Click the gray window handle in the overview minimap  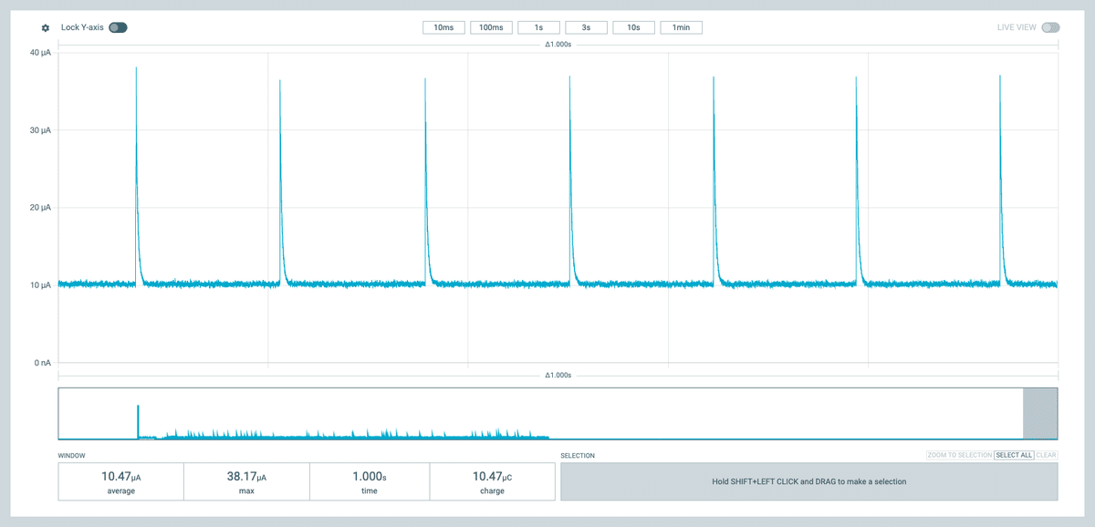pos(1040,414)
